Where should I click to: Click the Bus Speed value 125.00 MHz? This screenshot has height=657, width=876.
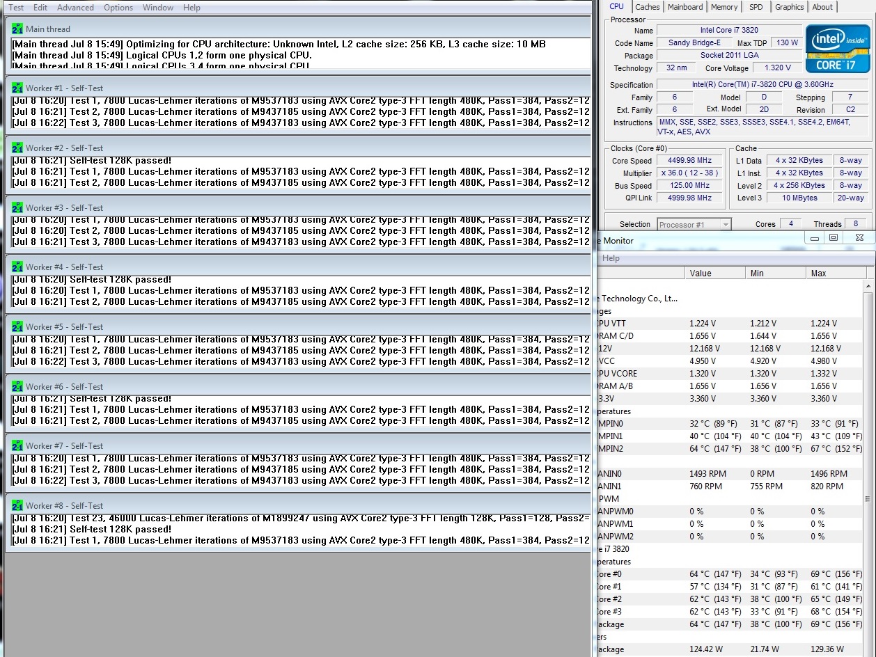(689, 186)
